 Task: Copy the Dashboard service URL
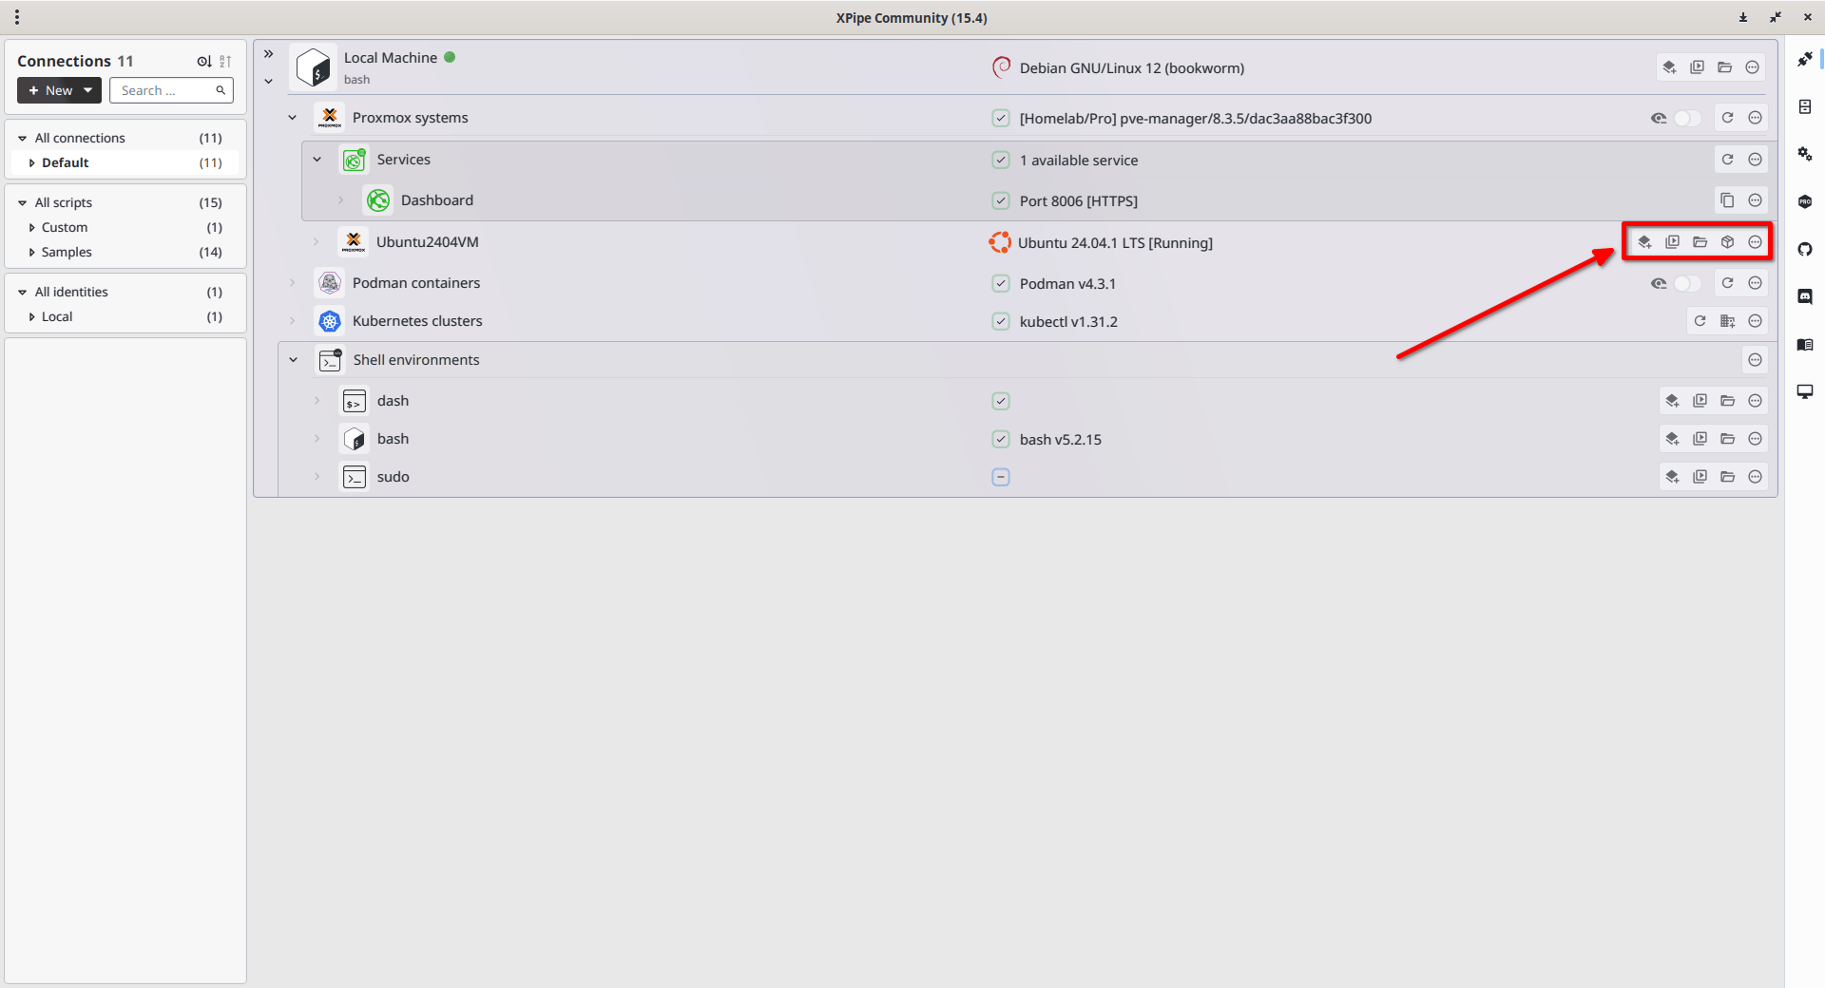tap(1727, 200)
